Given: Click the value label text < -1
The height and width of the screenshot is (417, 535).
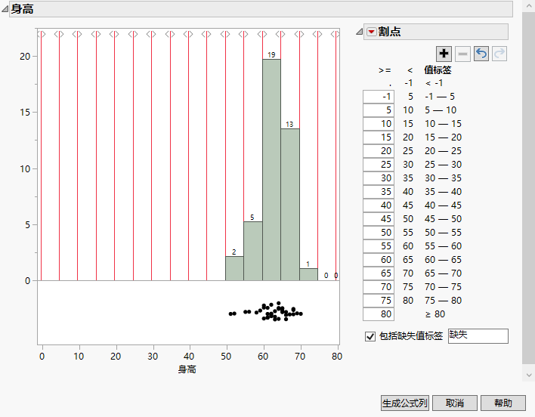Looking at the screenshot, I should 434,83.
